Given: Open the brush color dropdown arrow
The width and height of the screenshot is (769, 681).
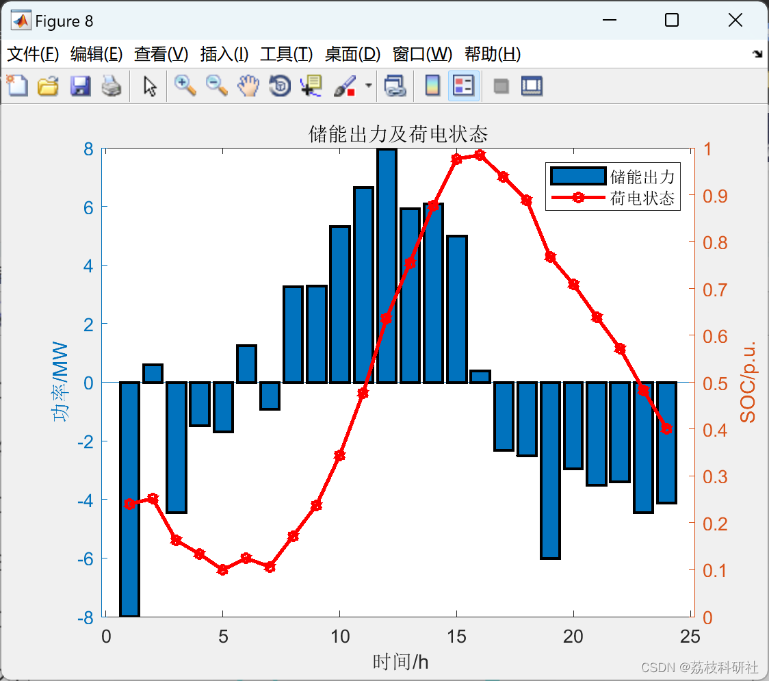Looking at the screenshot, I should (368, 86).
